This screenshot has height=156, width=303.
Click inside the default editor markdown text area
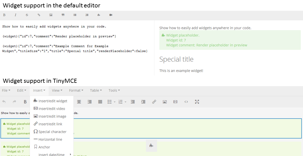tap(77, 48)
